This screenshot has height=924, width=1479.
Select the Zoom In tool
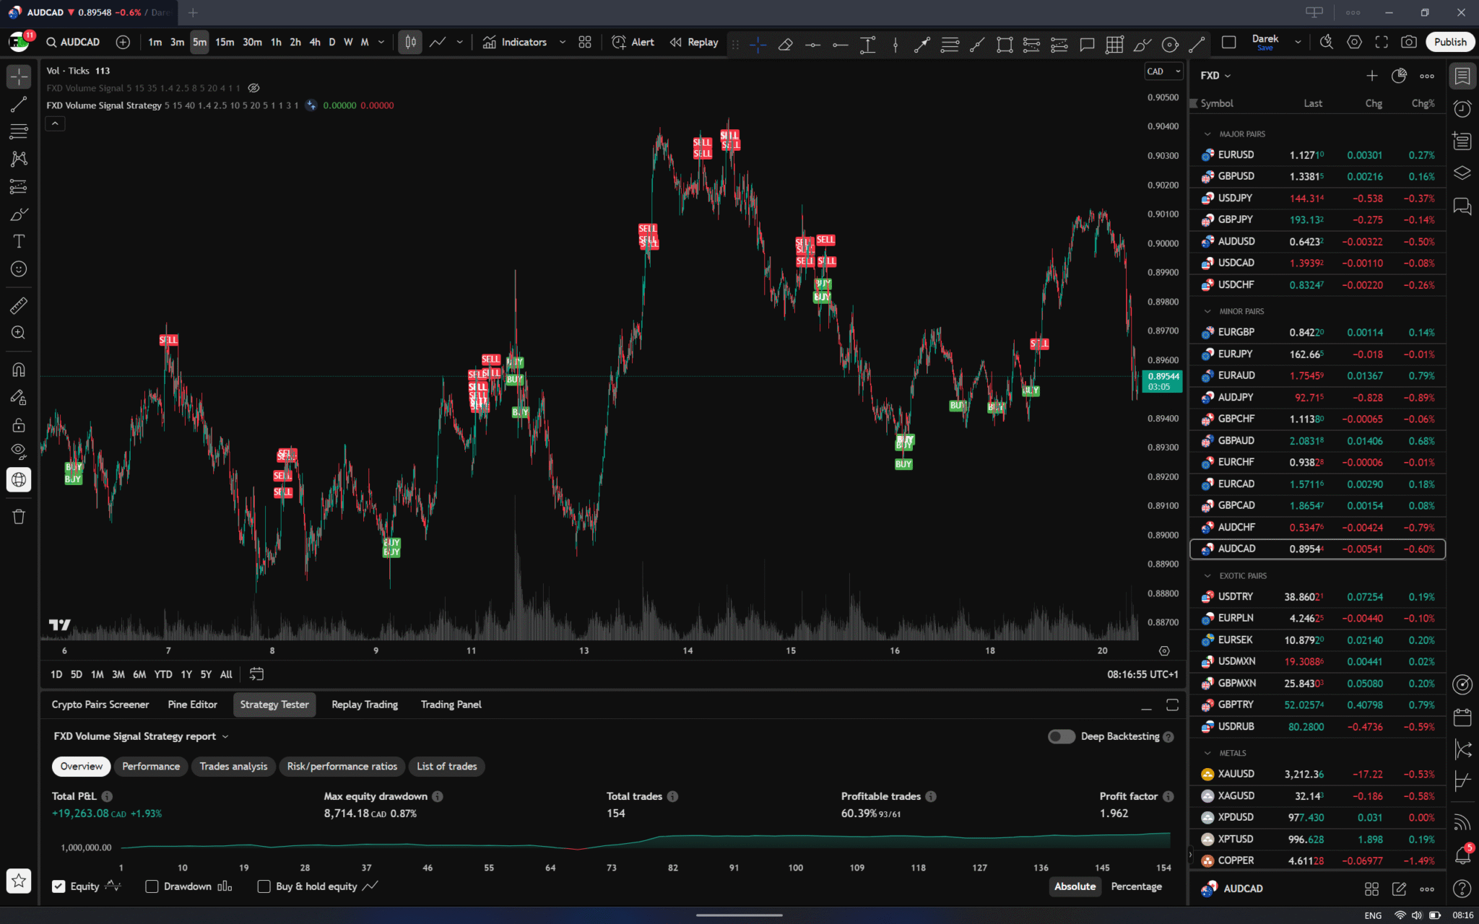point(18,332)
